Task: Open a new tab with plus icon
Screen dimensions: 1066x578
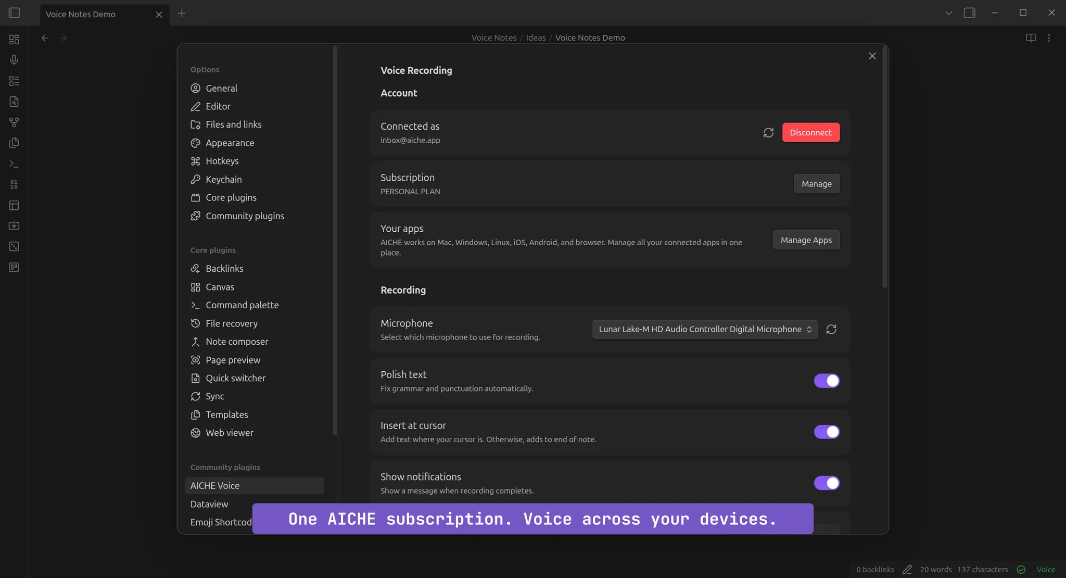Action: tap(182, 14)
